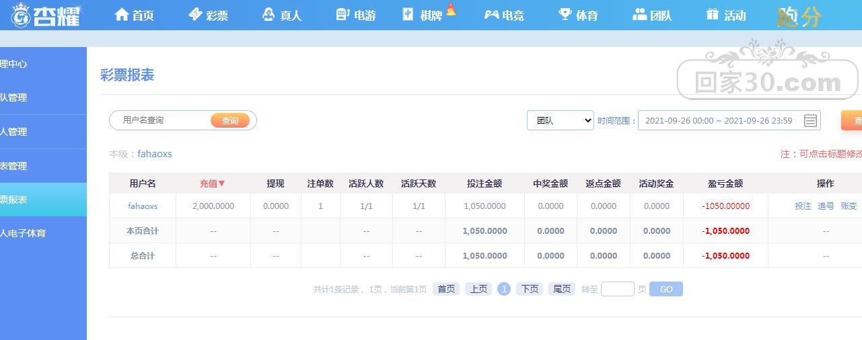Click the GO jump button

tap(666, 289)
